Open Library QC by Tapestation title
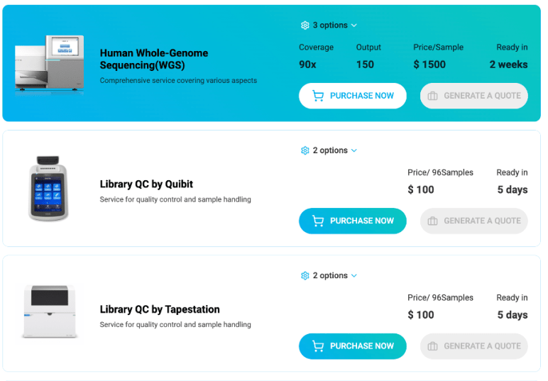548x381 pixels. point(160,309)
